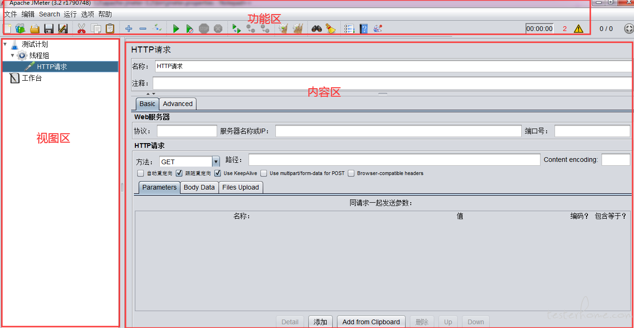Viewport: 634px width, 328px height.
Task: Open the GET method dropdown
Action: point(216,162)
